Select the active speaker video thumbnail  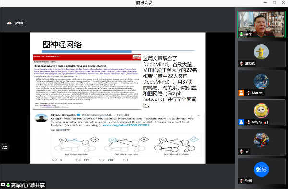point(261,25)
